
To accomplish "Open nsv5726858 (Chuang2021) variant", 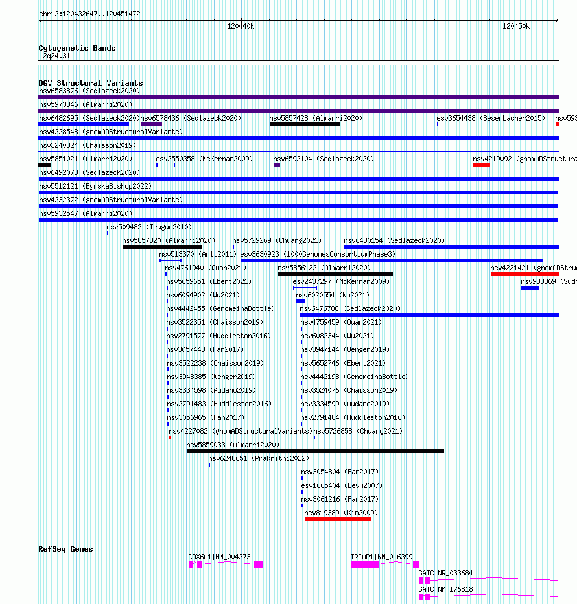I will point(358,432).
